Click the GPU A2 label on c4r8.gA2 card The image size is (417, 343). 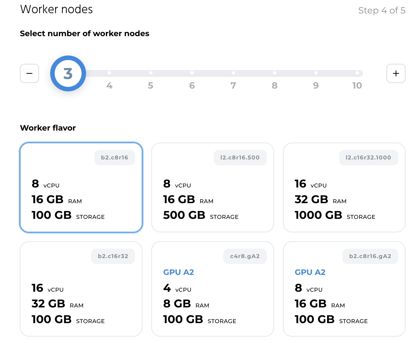click(x=179, y=272)
